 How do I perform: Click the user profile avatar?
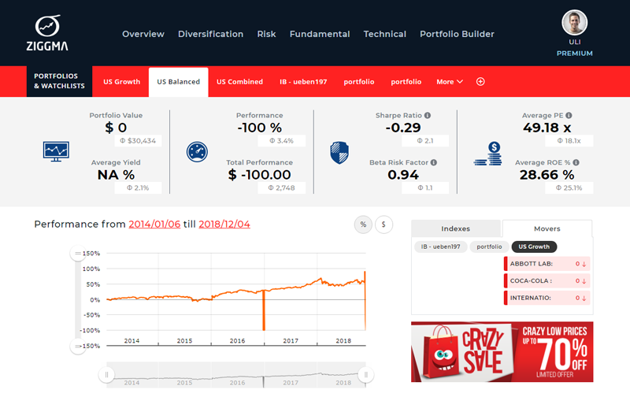point(574,23)
